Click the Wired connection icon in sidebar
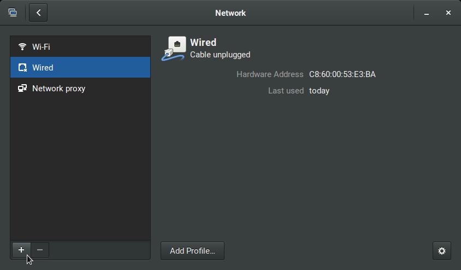 point(22,68)
